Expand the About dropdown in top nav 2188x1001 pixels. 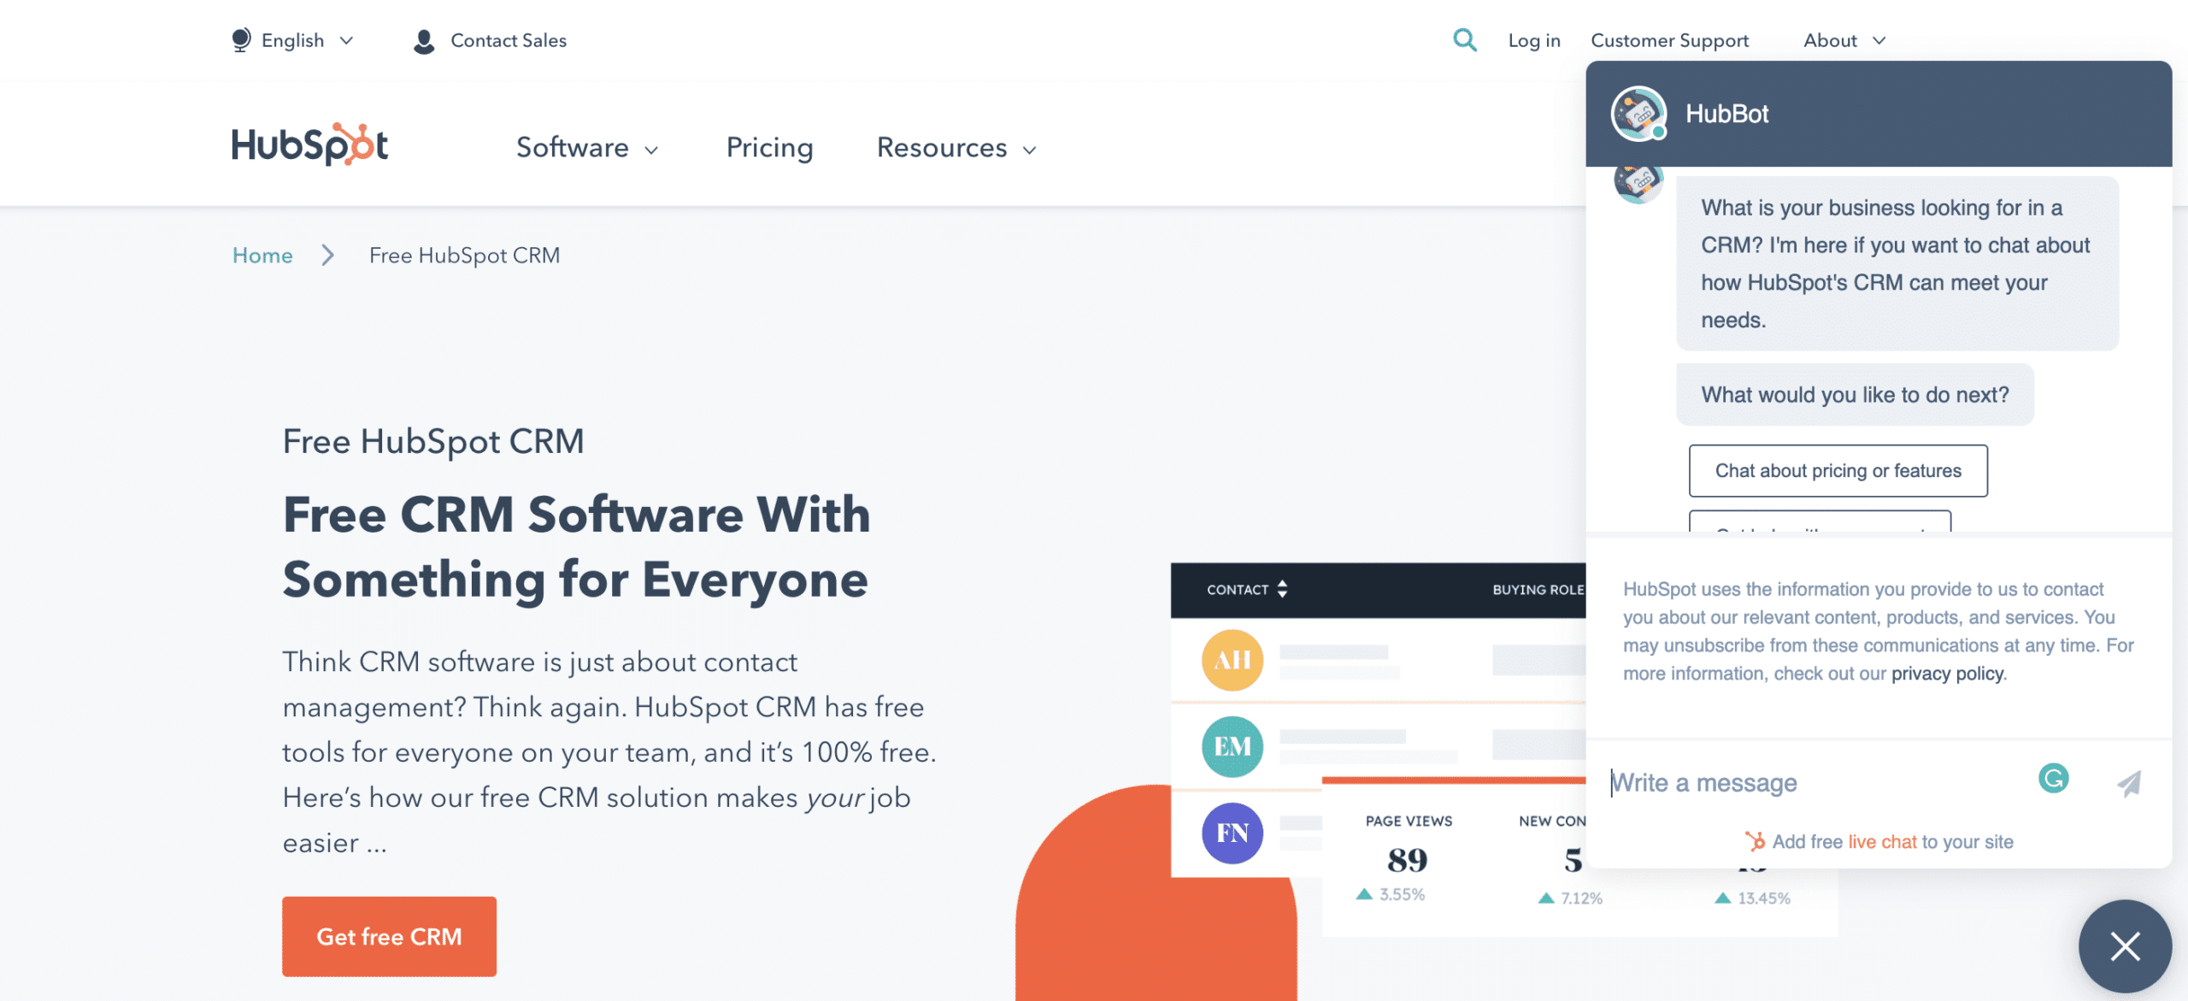[1844, 39]
